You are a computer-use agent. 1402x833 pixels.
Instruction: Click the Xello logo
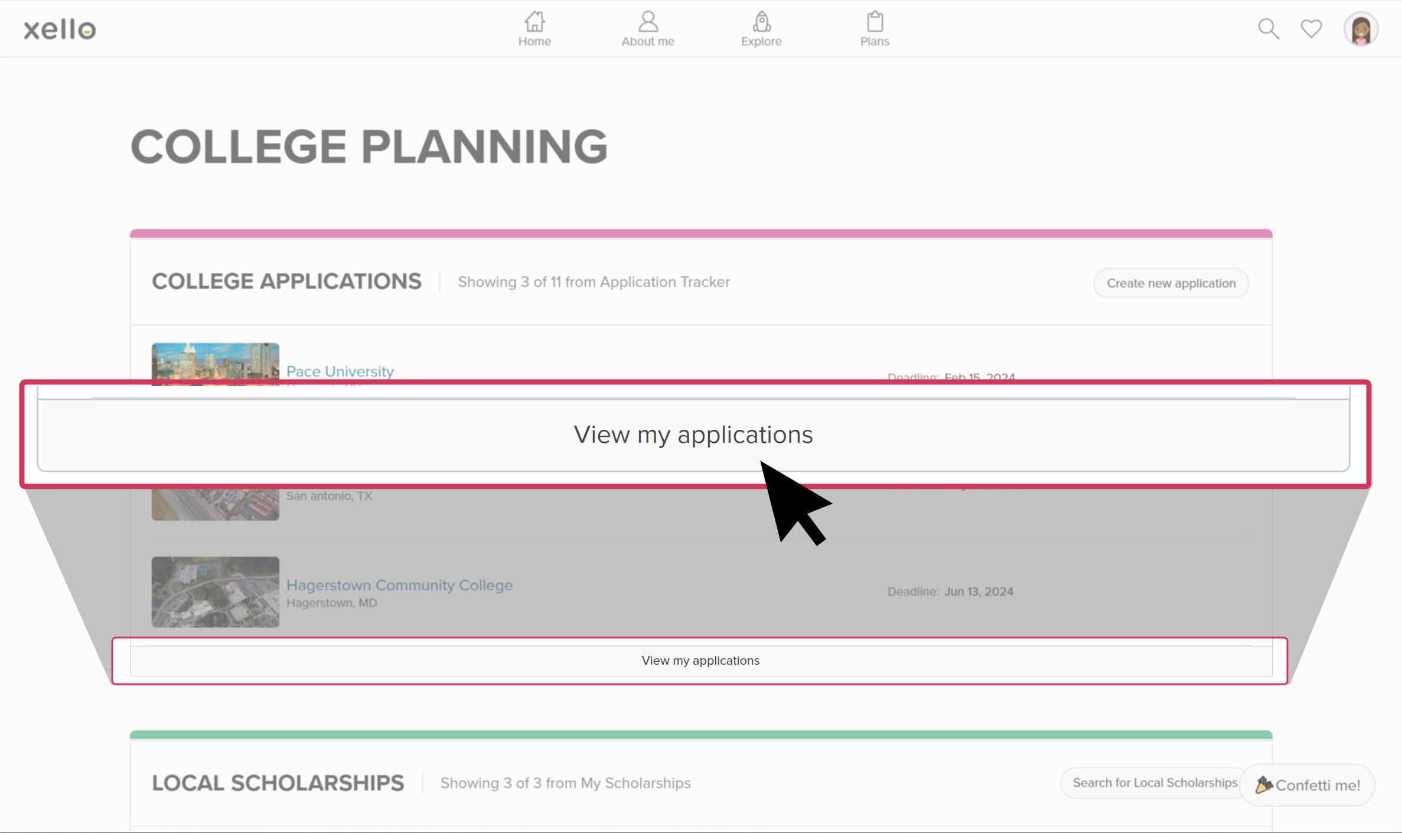[x=60, y=29]
